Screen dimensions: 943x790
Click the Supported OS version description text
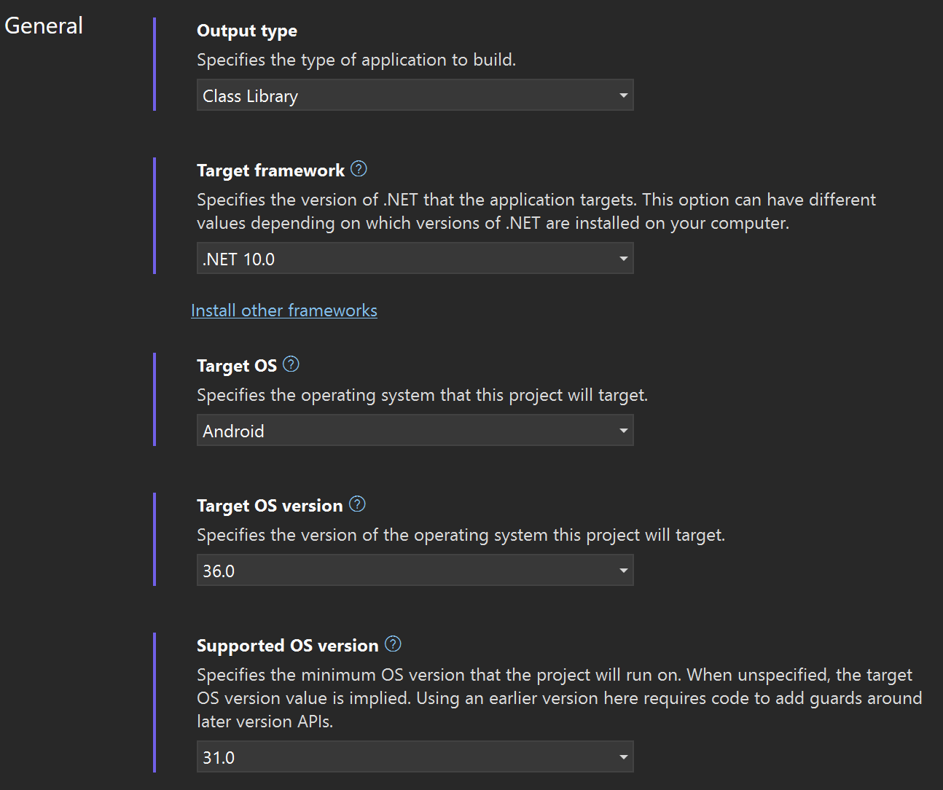(554, 698)
